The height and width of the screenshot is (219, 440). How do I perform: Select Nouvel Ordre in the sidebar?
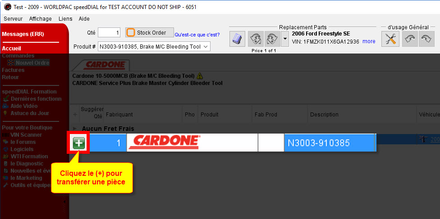pyautogui.click(x=32, y=63)
